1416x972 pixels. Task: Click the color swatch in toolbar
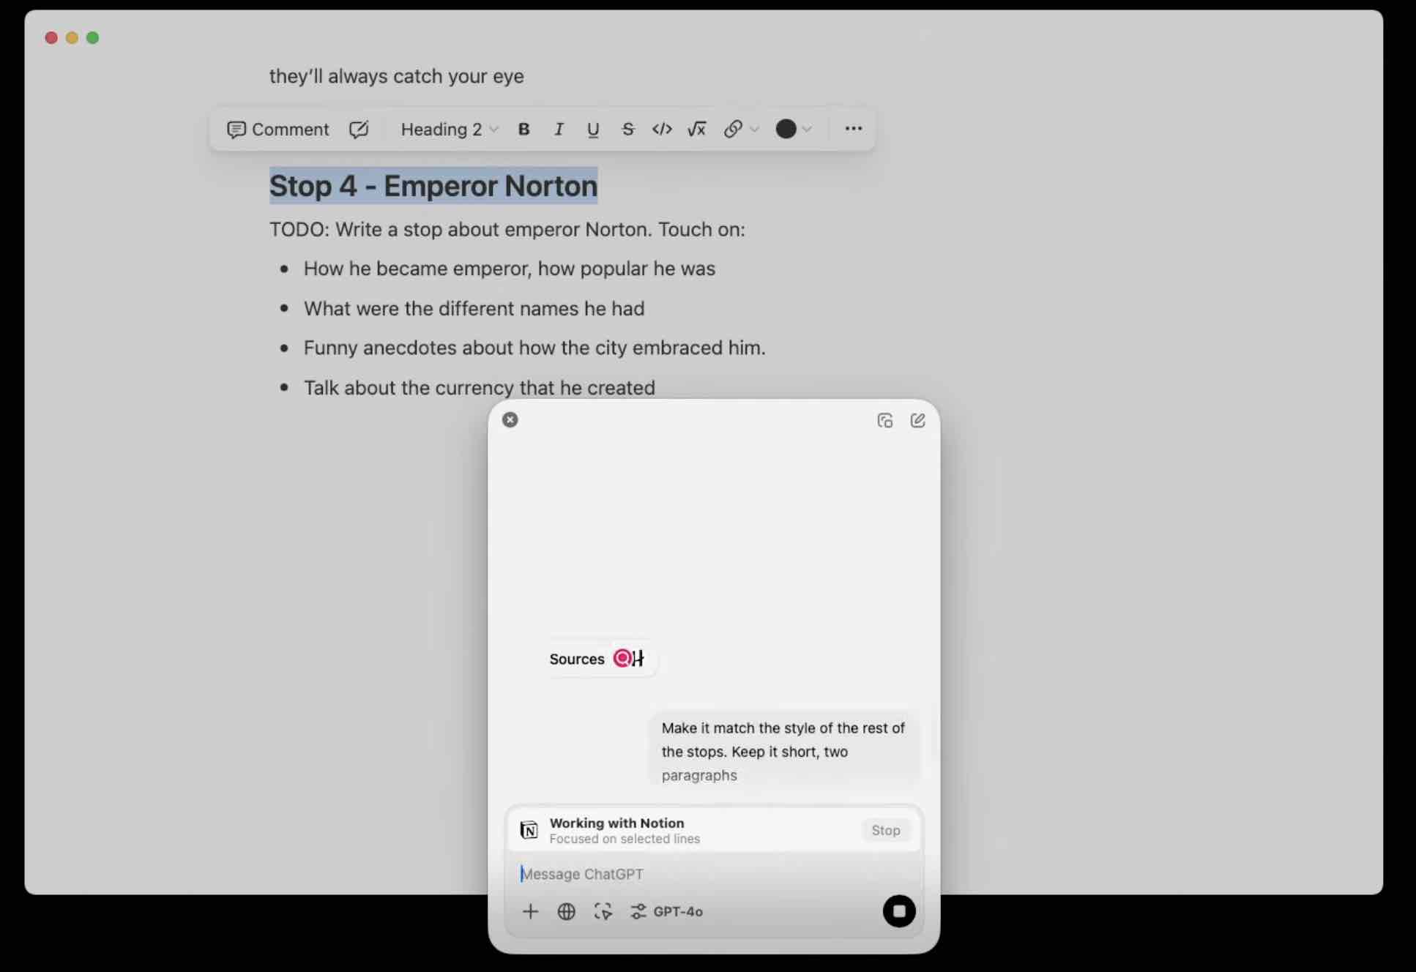[x=784, y=128]
